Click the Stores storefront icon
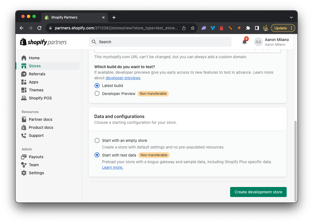Screen dimensions: 313x223 coord(24,66)
